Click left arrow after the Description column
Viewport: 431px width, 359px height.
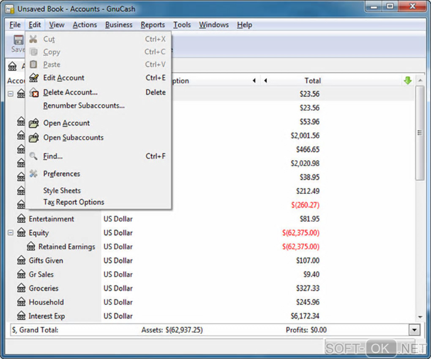coord(254,81)
